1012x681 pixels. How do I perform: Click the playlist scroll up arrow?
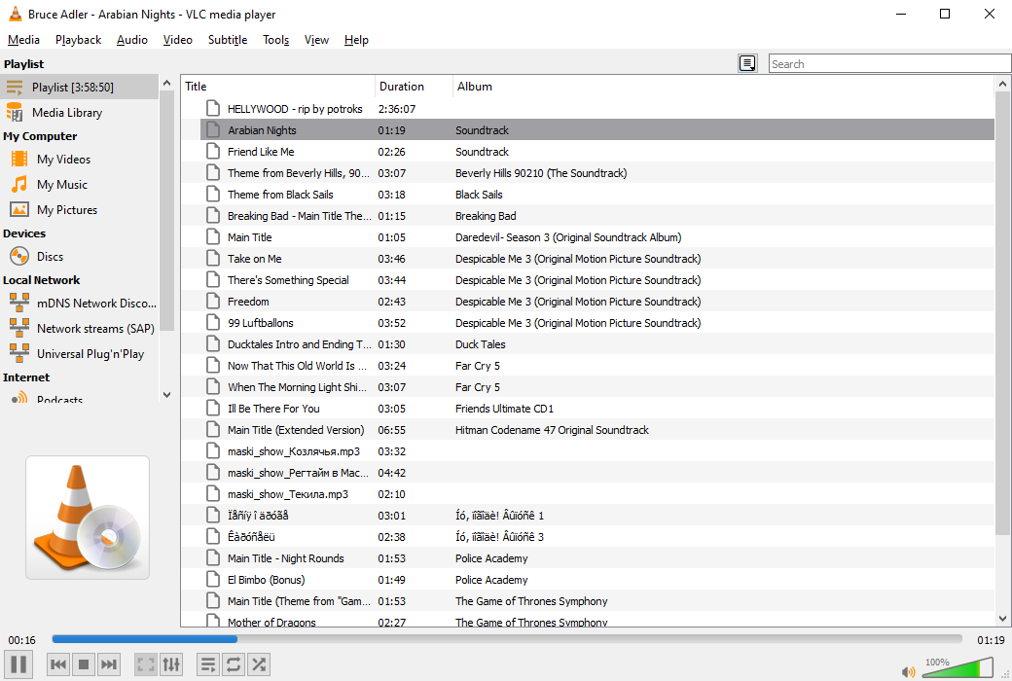coord(1002,84)
